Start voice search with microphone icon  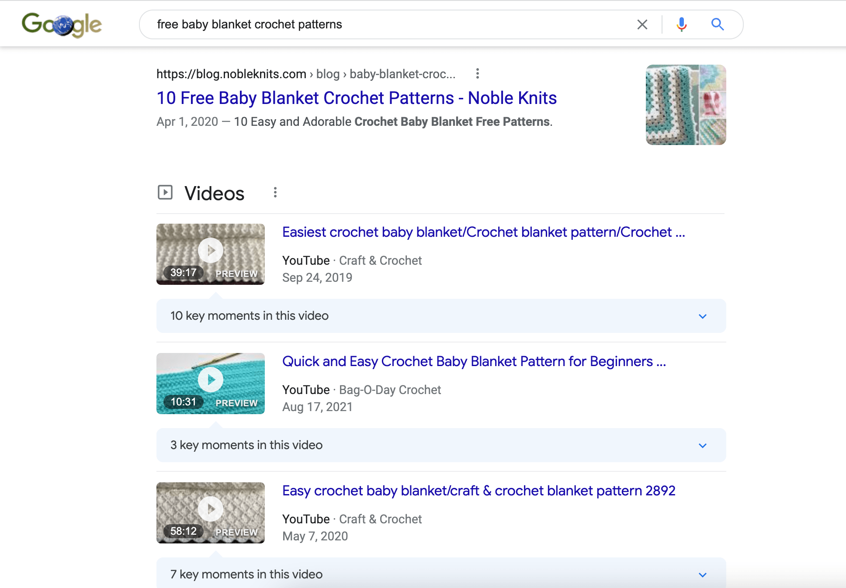coord(681,24)
